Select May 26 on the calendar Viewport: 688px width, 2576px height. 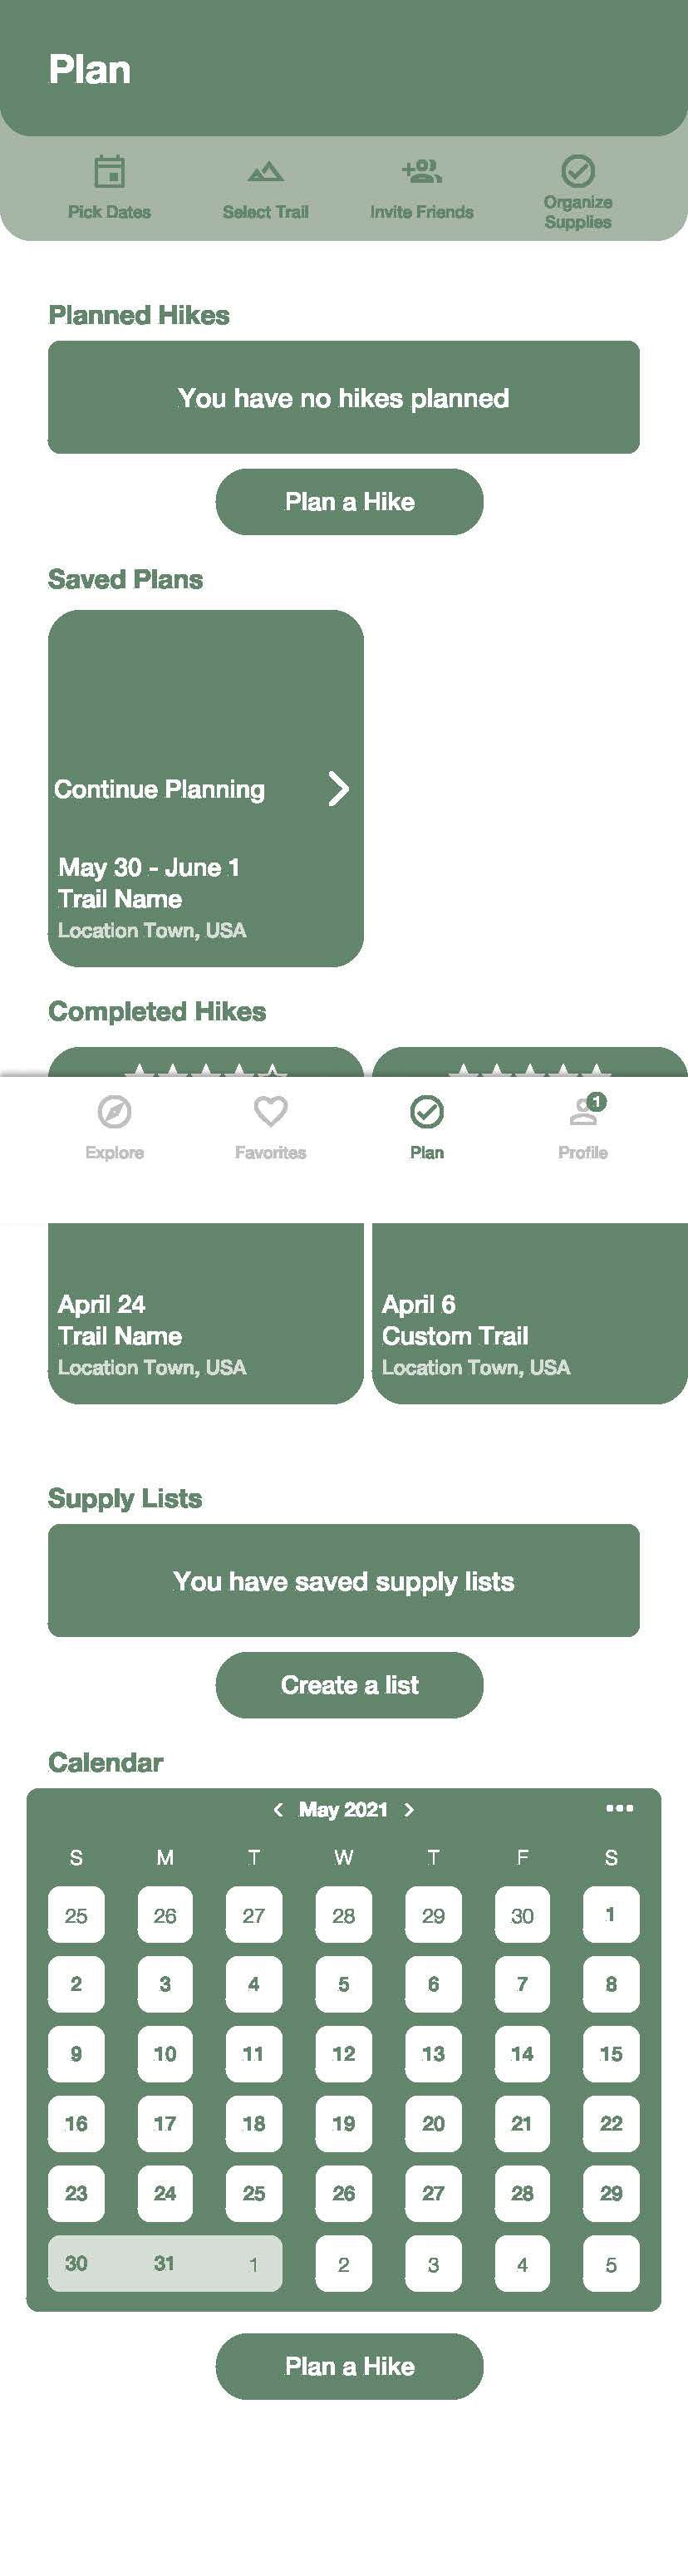click(343, 2192)
